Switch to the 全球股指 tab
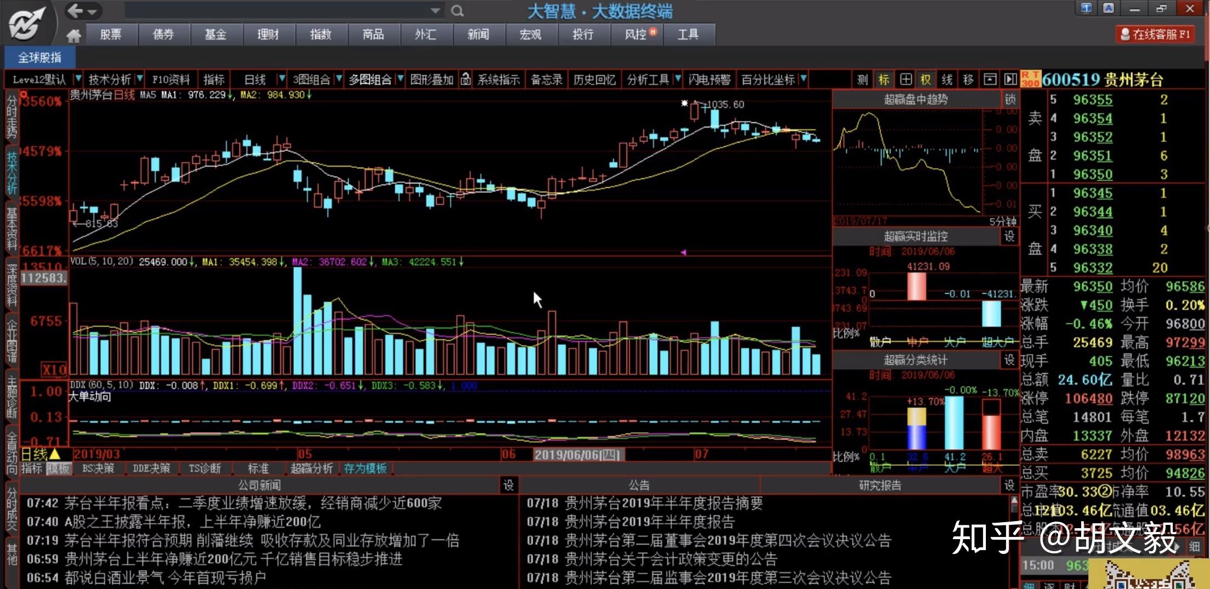1210x589 pixels. [x=39, y=58]
